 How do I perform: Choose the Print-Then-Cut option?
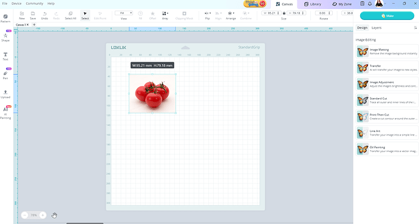(387, 116)
